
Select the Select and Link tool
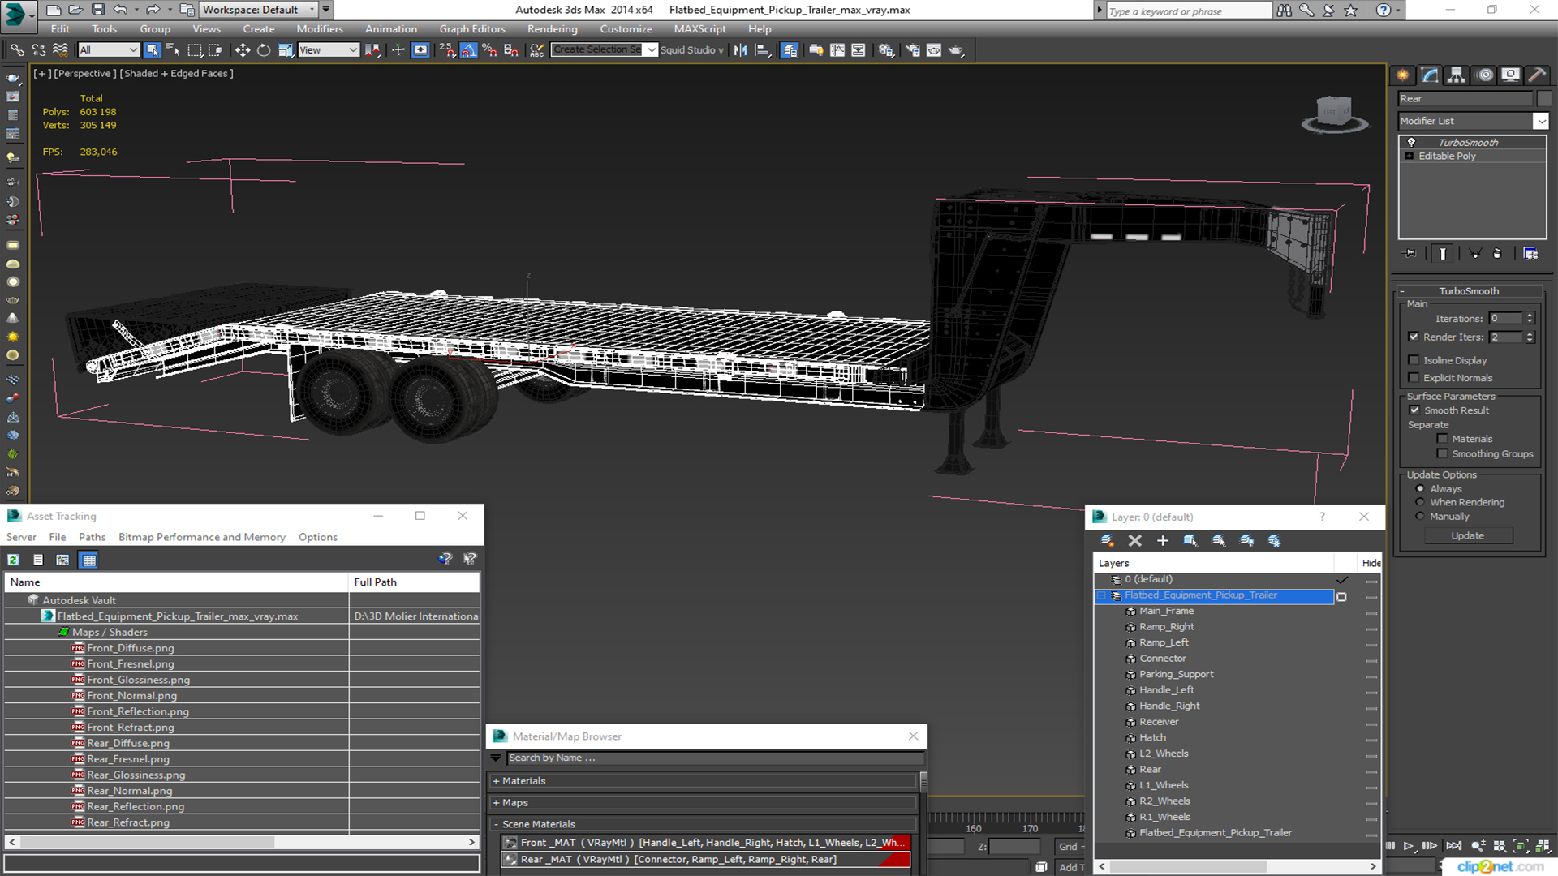click(17, 50)
